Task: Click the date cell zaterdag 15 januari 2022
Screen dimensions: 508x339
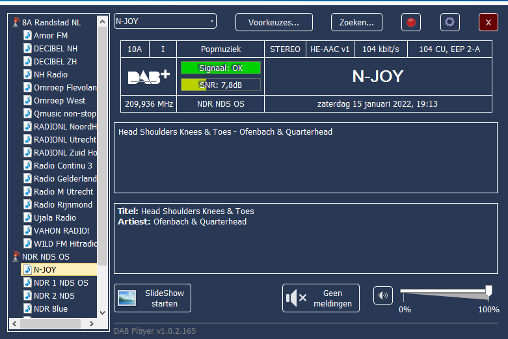Action: click(378, 104)
